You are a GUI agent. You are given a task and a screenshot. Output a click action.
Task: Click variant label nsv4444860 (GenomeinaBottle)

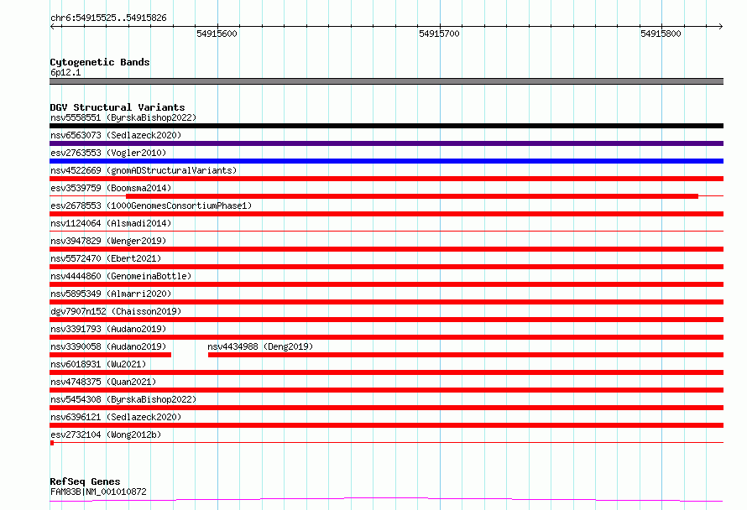tap(121, 276)
